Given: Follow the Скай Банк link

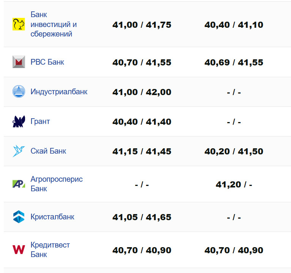Looking at the screenshot, I should 48,151.
